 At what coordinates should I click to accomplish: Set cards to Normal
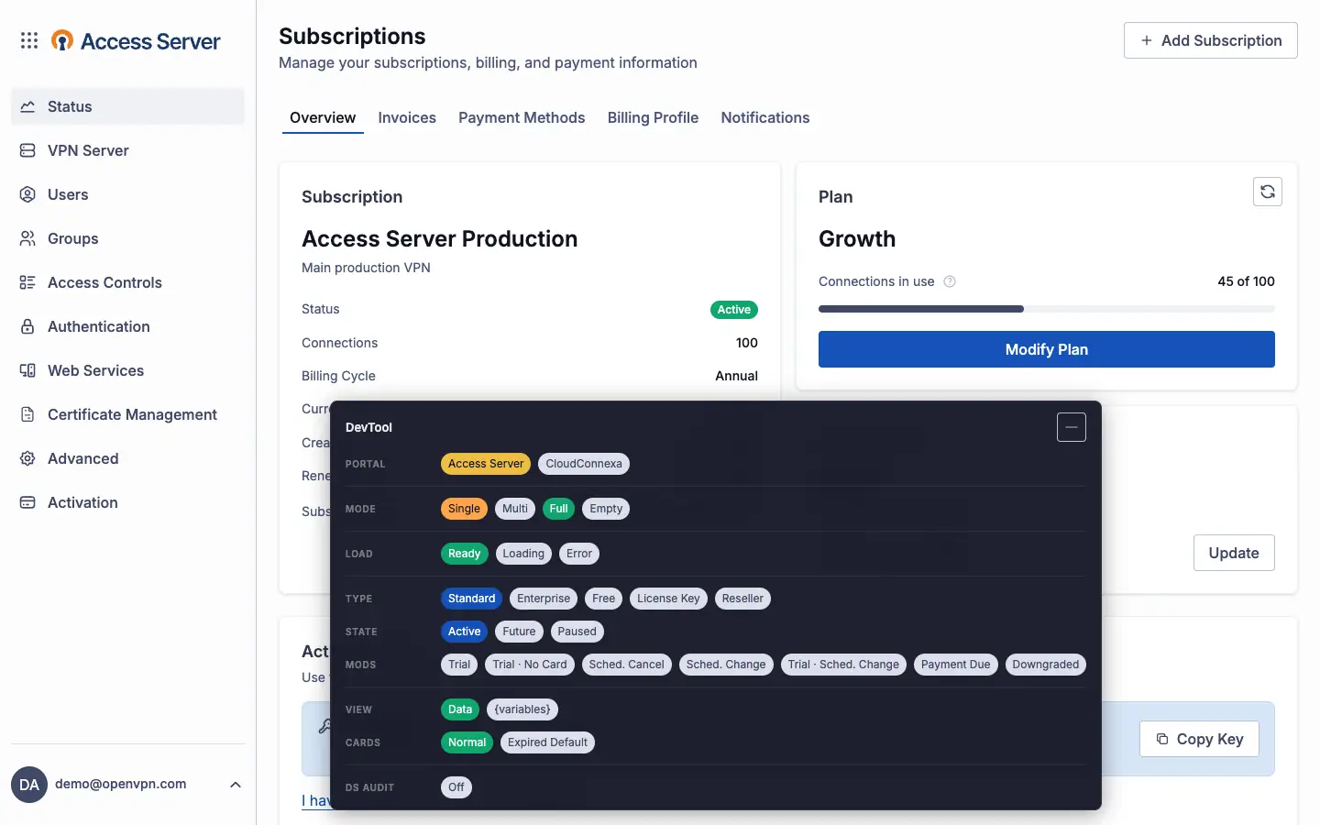[467, 742]
